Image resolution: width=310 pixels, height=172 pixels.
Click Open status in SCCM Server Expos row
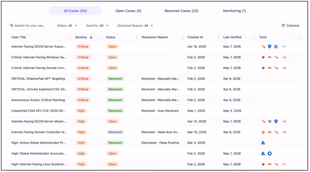112,47
